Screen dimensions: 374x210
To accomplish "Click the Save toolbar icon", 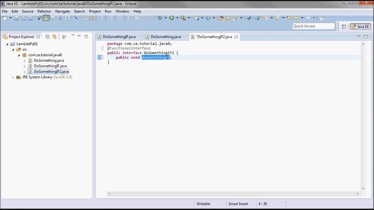I will coord(16,18).
